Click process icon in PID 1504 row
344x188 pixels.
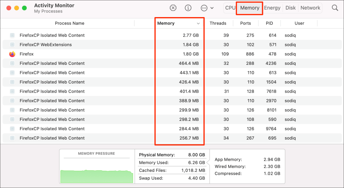12,82
